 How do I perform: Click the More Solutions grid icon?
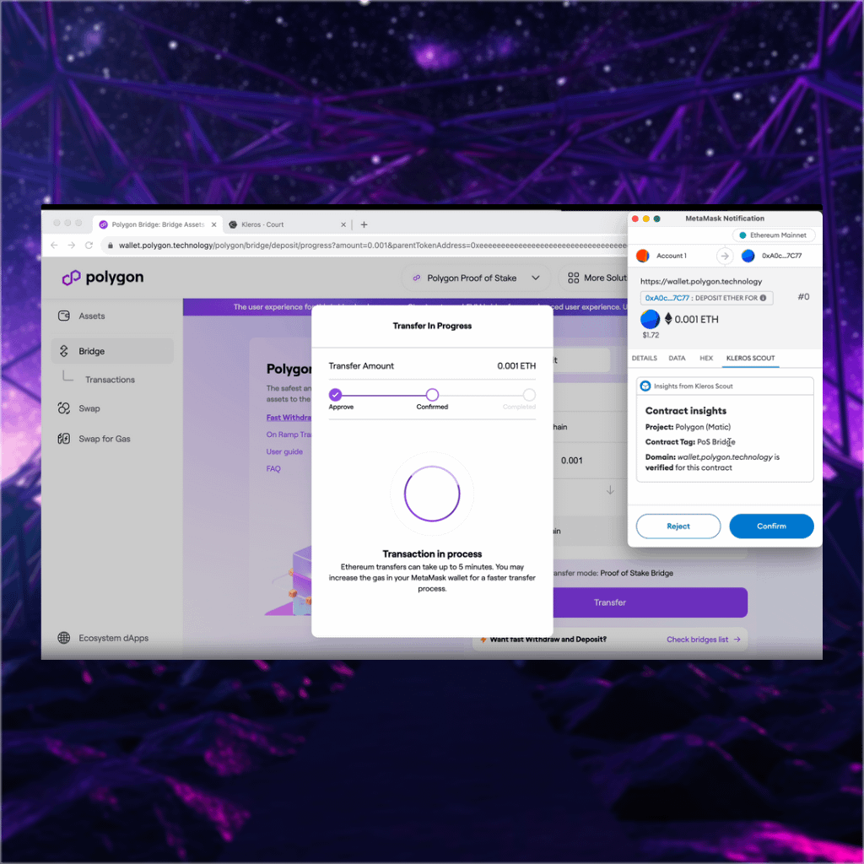574,278
